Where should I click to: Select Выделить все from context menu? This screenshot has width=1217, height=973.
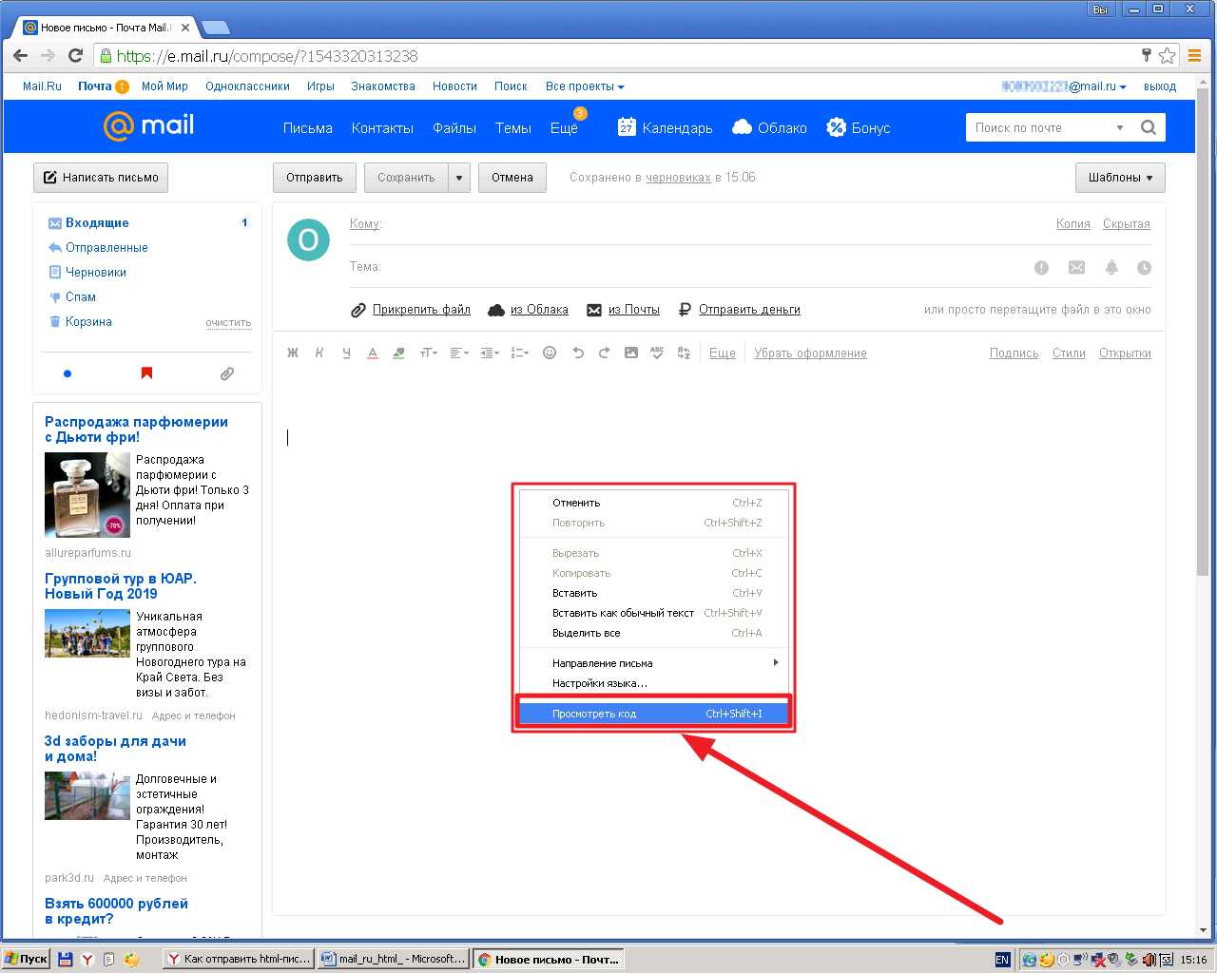tap(586, 633)
